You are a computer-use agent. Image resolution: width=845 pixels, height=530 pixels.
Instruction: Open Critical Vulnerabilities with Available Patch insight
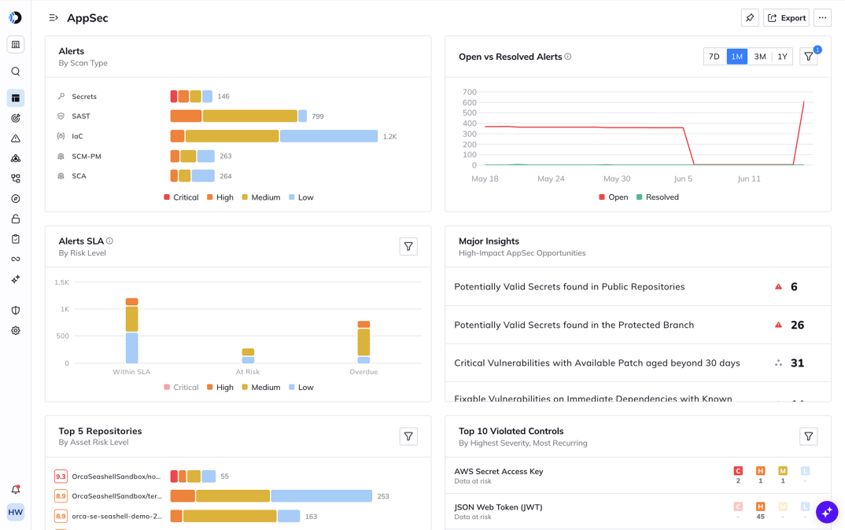pyautogui.click(x=638, y=363)
